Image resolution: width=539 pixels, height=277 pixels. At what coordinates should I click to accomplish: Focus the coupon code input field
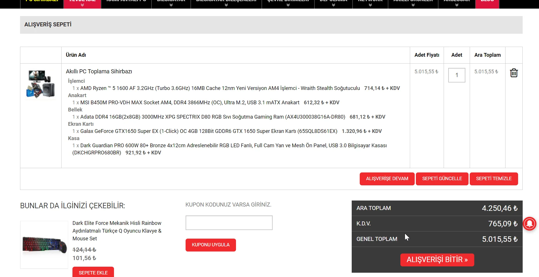click(229, 223)
